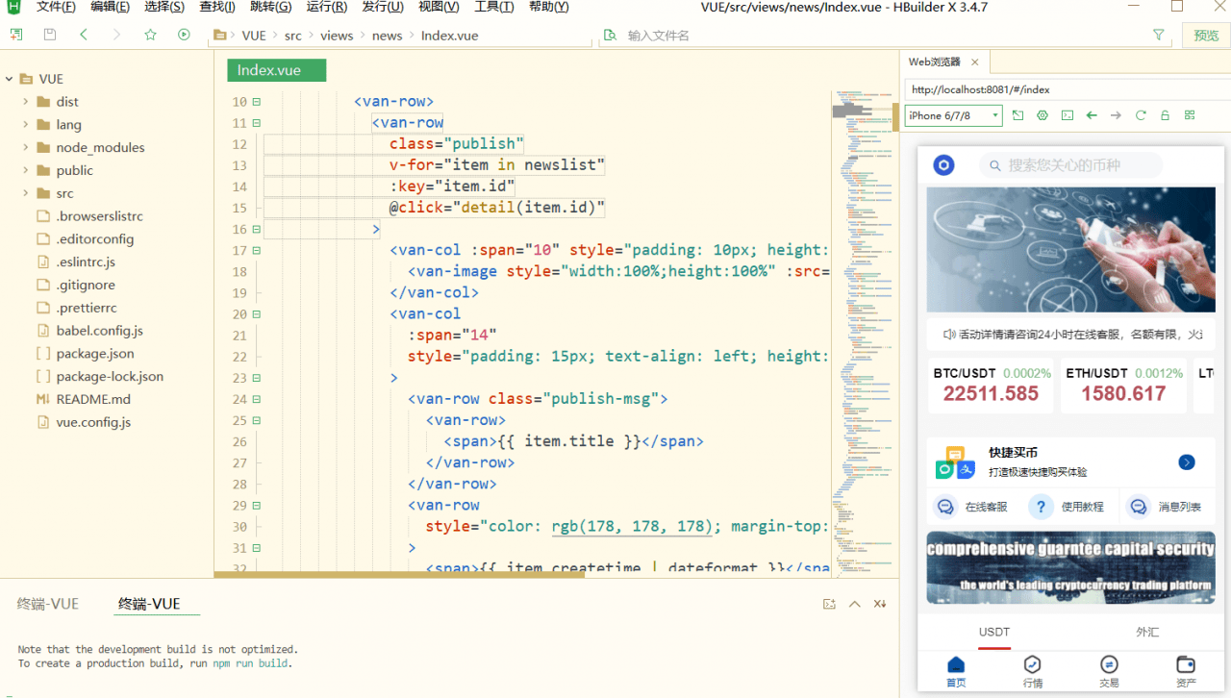
Task: Toggle code fold at line 17
Action: pos(256,250)
